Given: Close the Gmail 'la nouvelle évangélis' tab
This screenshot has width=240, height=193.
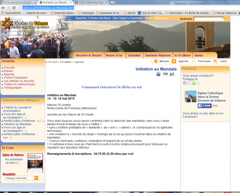Looking at the screenshot, I should pyautogui.click(x=35, y=2).
